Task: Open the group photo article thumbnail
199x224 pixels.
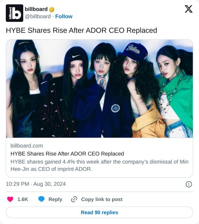Action: (99, 89)
